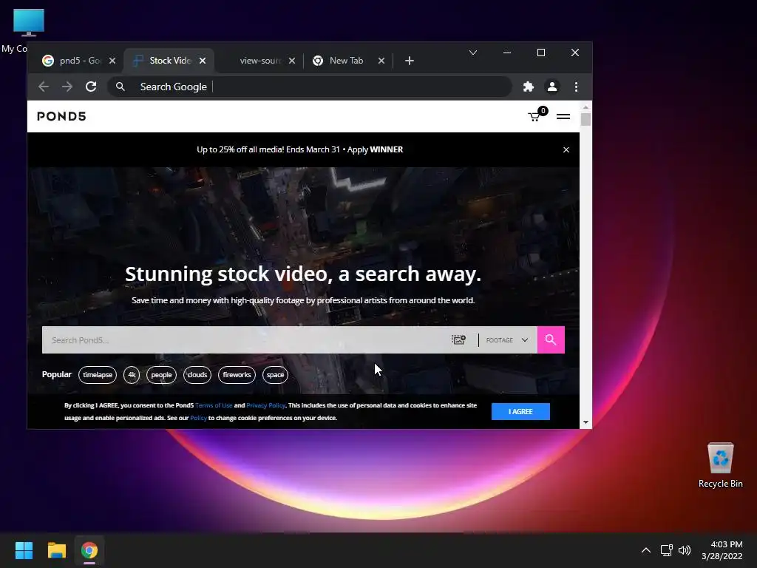757x568 pixels.
Task: Close the Stock Video tab
Action: [x=203, y=61]
